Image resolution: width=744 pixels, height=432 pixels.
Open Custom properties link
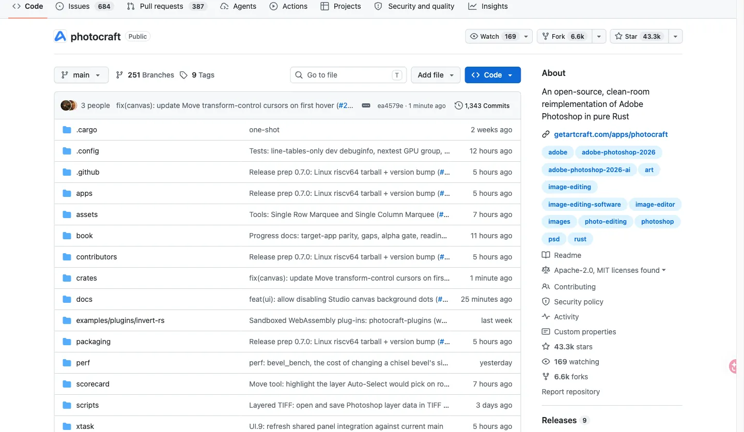tap(579, 332)
